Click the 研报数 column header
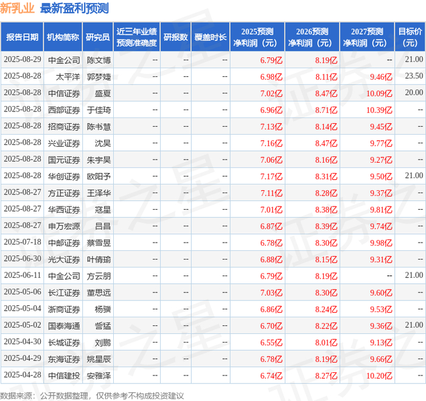 175,37
